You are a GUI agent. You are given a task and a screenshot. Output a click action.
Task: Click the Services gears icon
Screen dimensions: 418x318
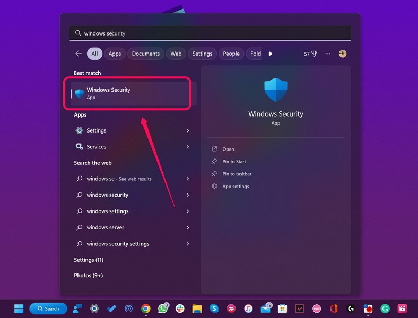click(79, 147)
